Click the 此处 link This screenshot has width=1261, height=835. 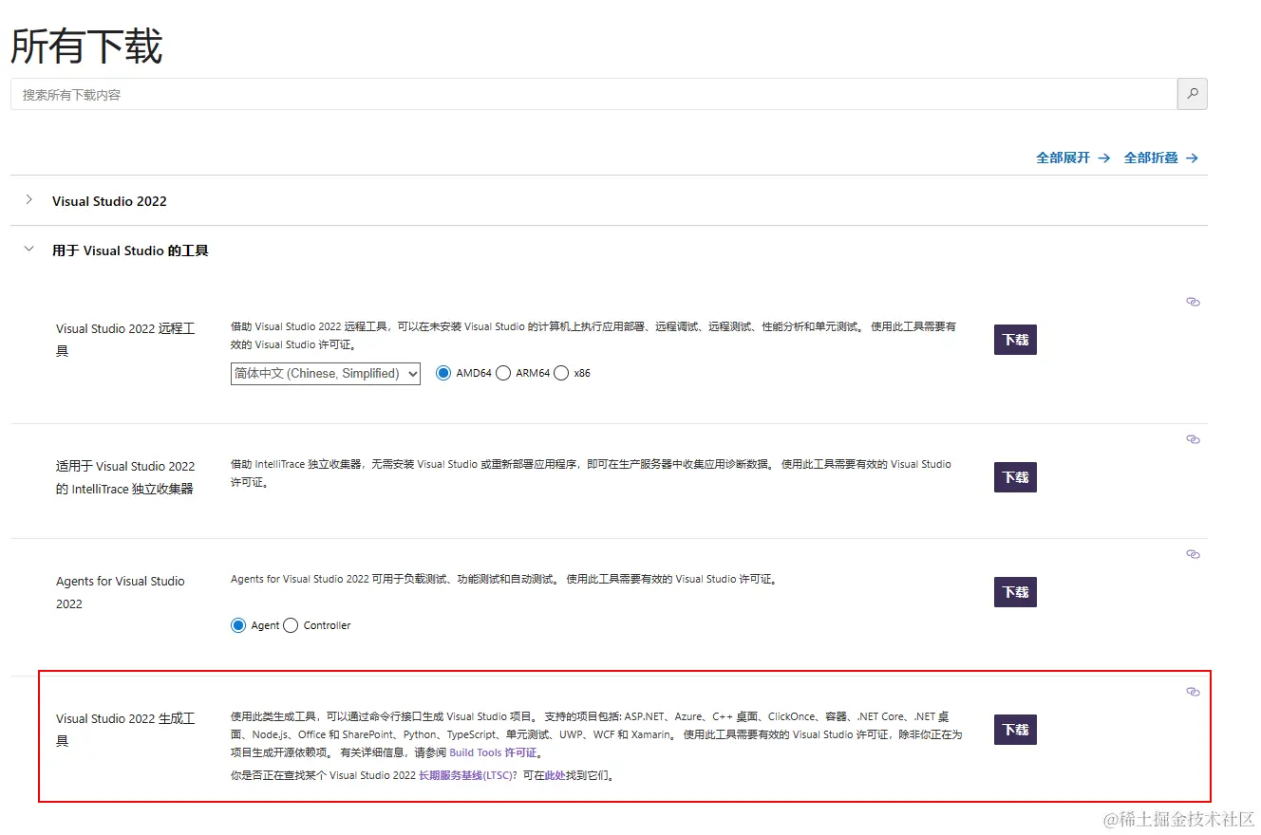555,775
